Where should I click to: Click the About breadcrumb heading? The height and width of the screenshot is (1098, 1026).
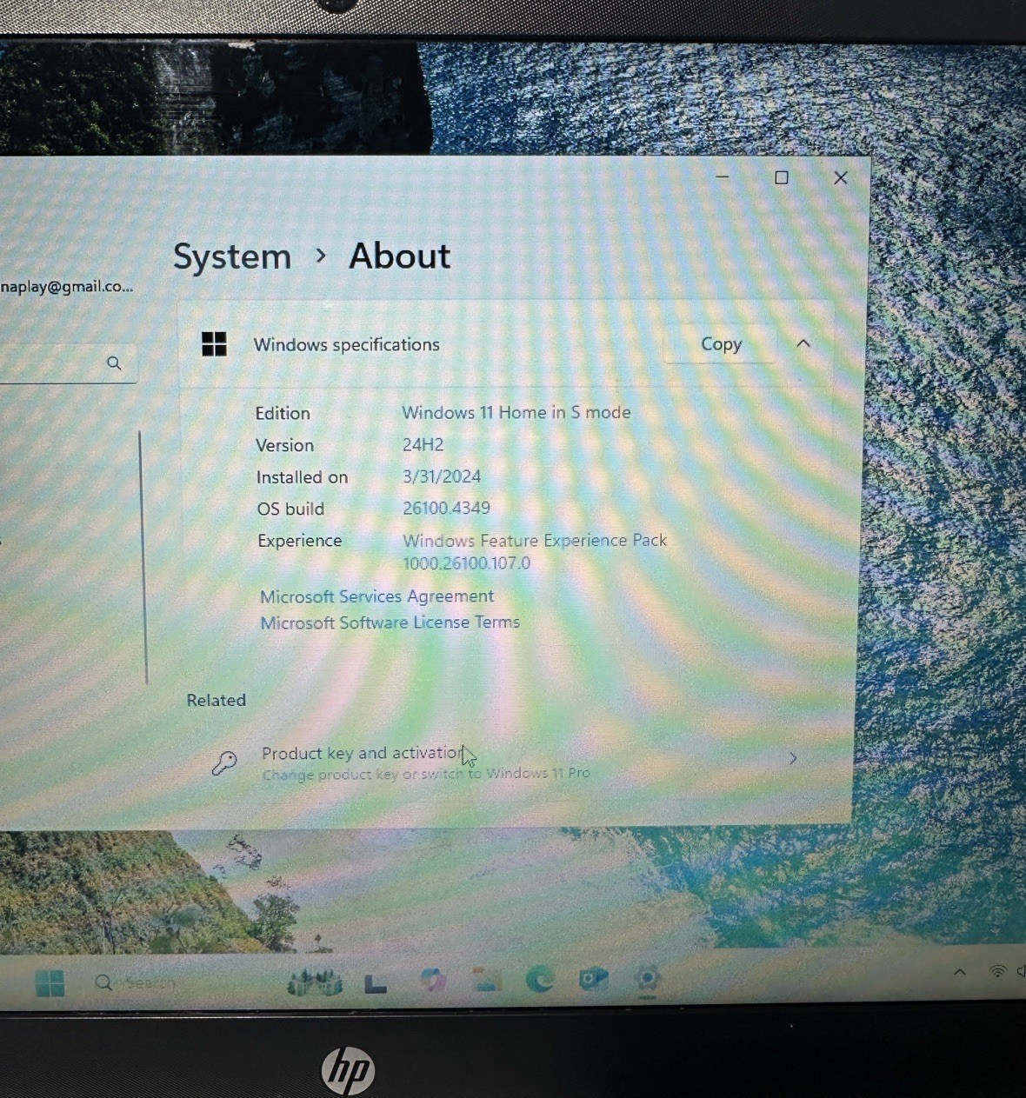400,256
